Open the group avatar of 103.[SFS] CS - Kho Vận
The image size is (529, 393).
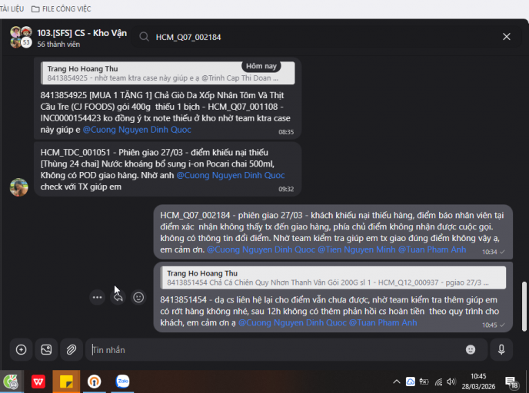click(21, 37)
